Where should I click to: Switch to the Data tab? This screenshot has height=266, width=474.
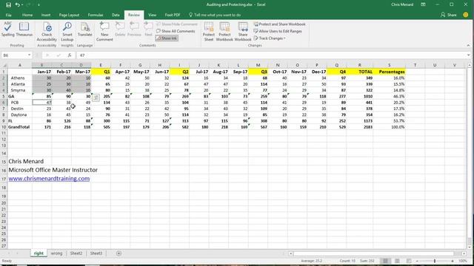[116, 15]
